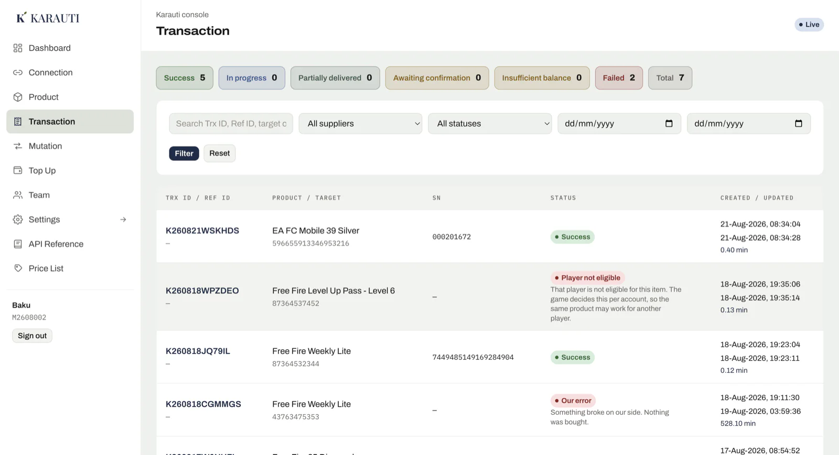This screenshot has width=839, height=455.
Task: Apply filters with the Filter button
Action: click(x=184, y=153)
